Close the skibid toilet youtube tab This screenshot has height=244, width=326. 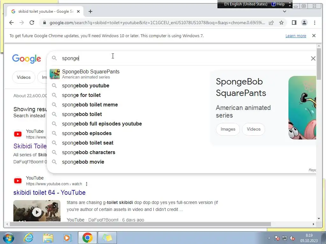(x=78, y=11)
